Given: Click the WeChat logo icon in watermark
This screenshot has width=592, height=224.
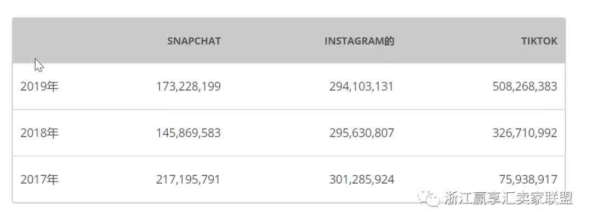Looking at the screenshot, I should (429, 198).
